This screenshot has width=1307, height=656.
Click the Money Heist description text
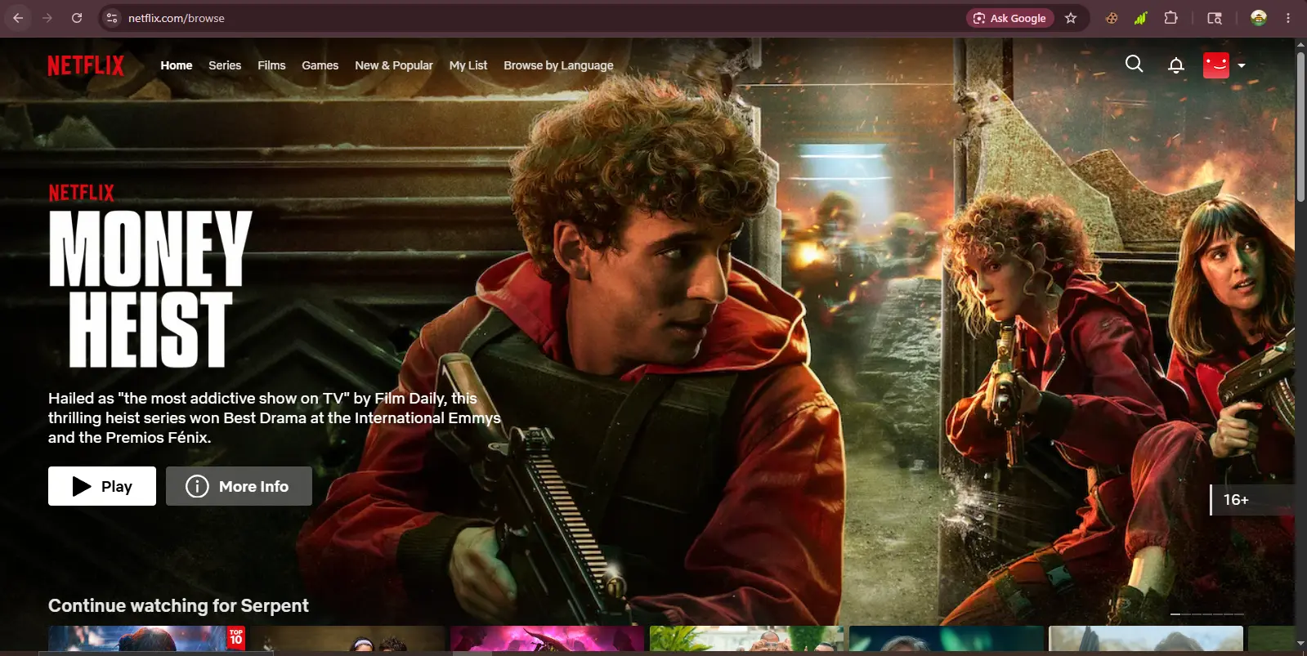[x=275, y=417]
